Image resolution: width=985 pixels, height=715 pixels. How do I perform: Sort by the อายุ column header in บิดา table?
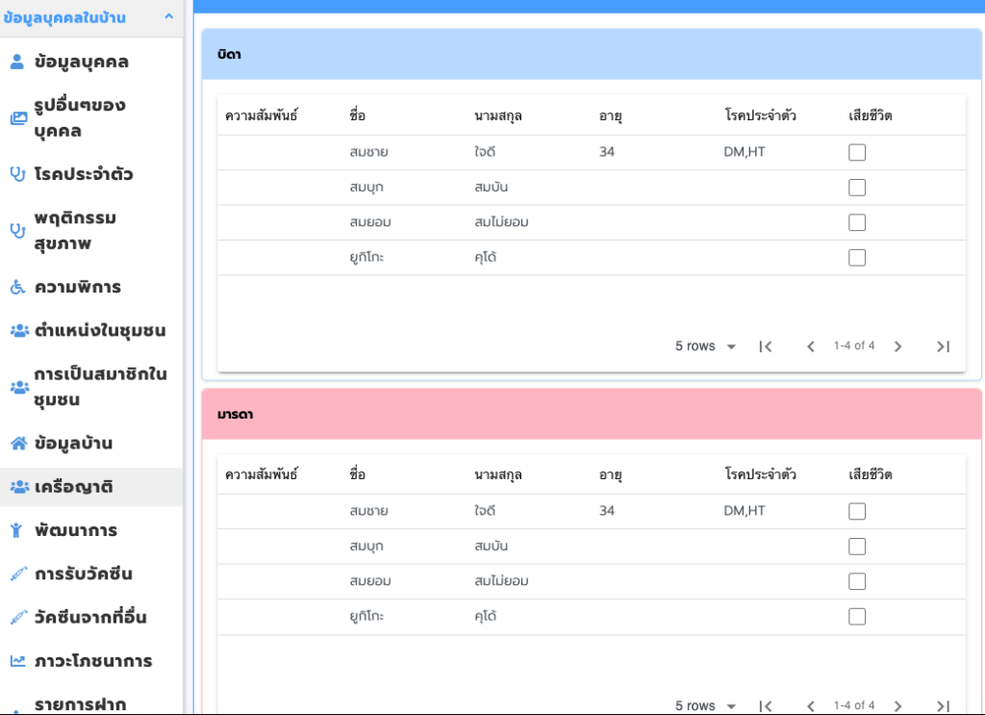click(x=610, y=115)
